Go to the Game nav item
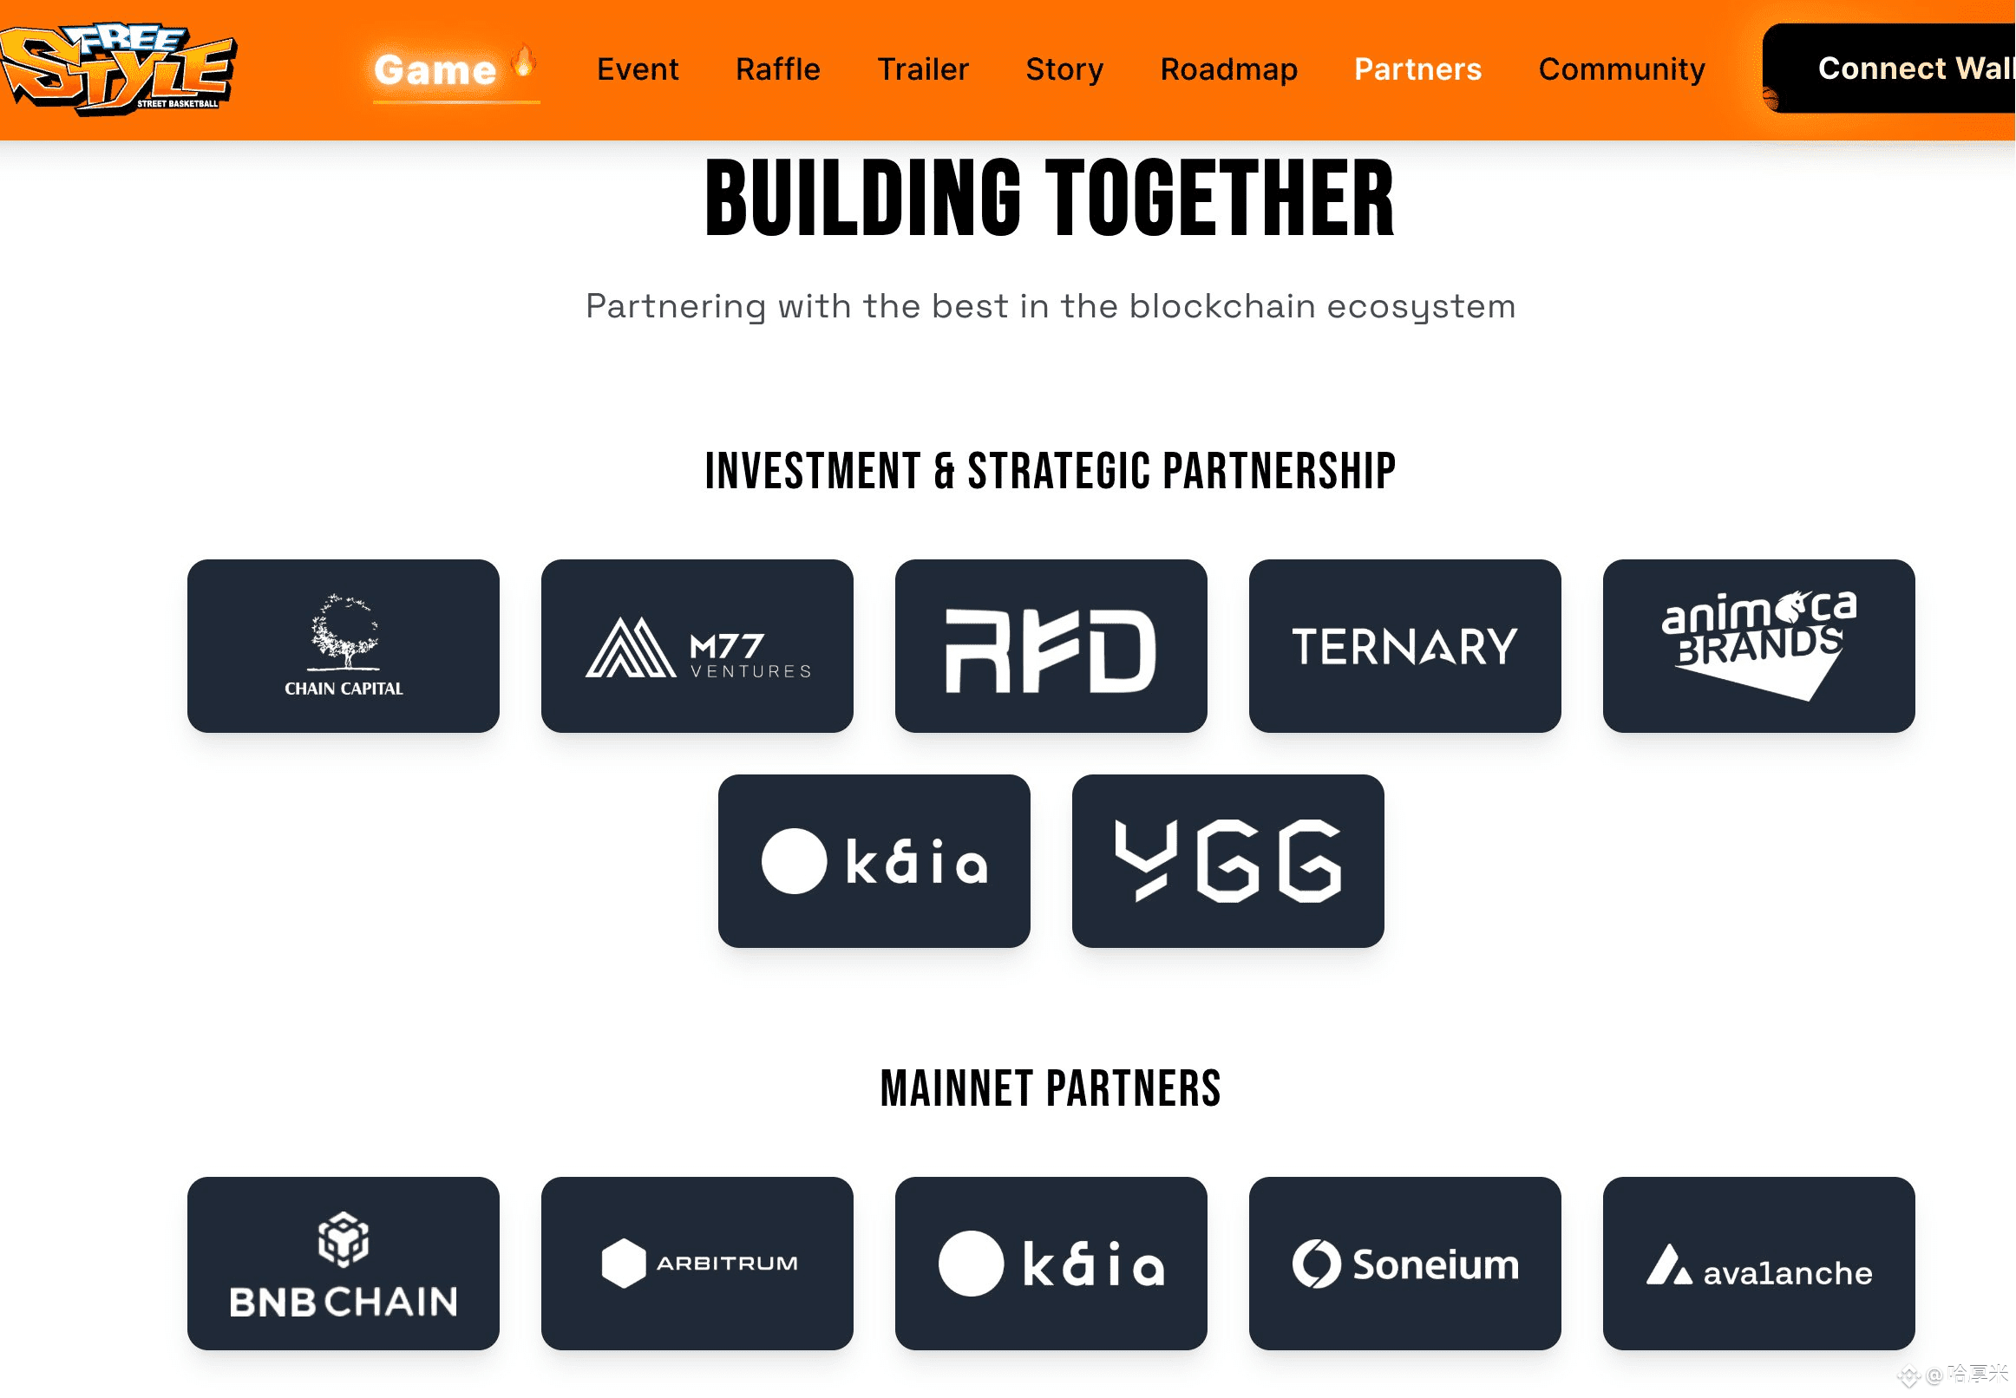Screen dimensions: 2016x1398 [x=435, y=69]
